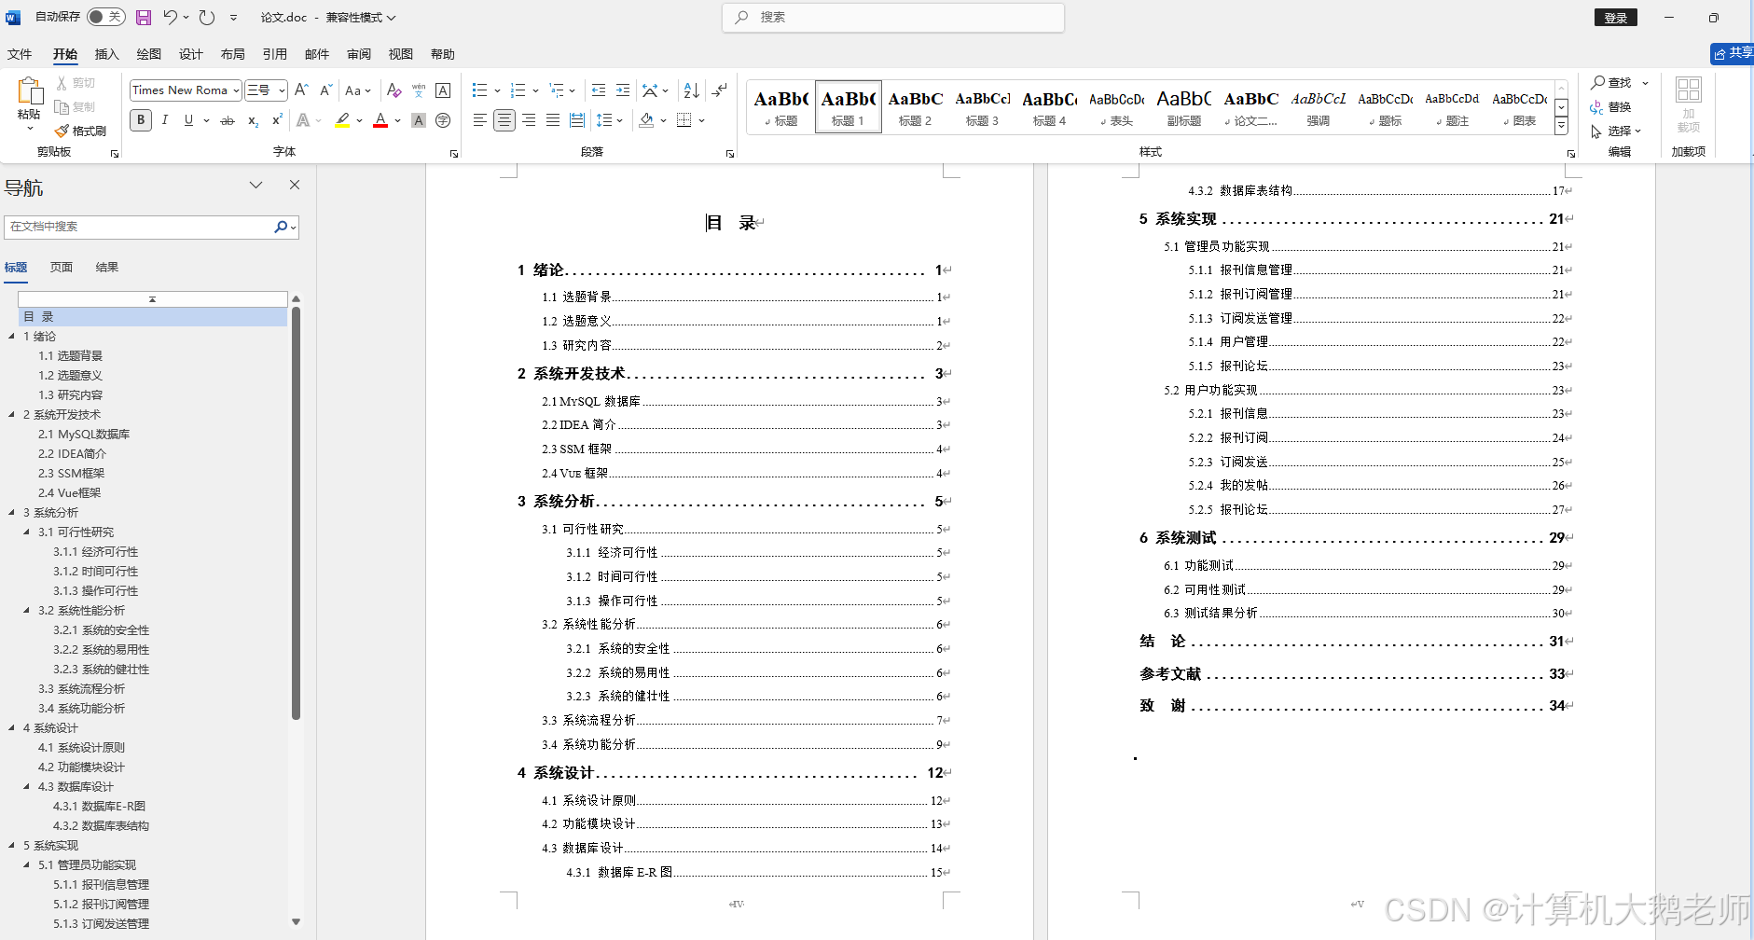Toggle distributed alignment
This screenshot has width=1754, height=940.
tap(577, 120)
